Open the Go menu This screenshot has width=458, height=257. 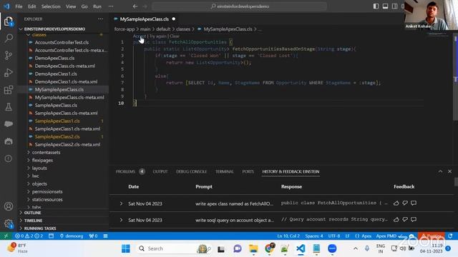click(84, 6)
